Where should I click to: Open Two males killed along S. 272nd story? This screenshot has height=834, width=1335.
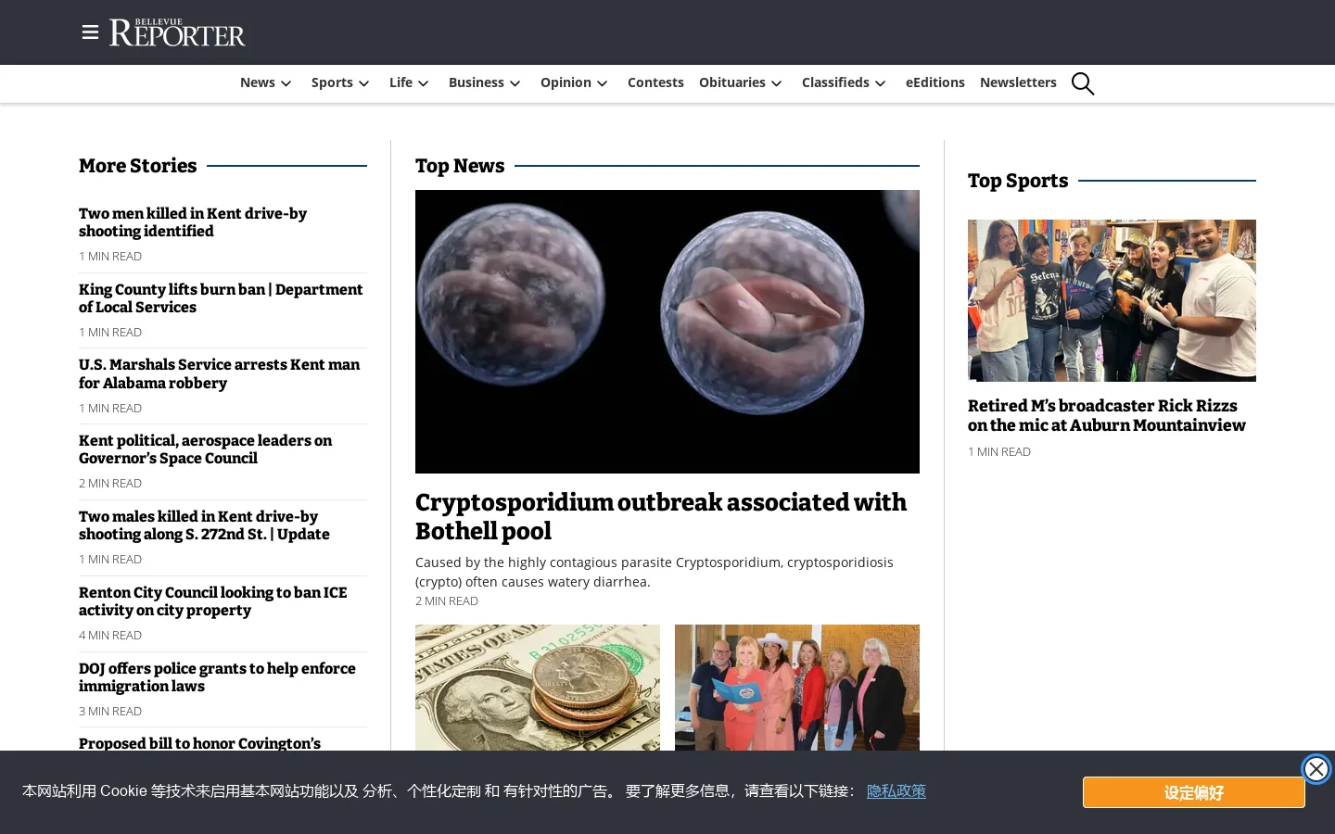point(204,525)
